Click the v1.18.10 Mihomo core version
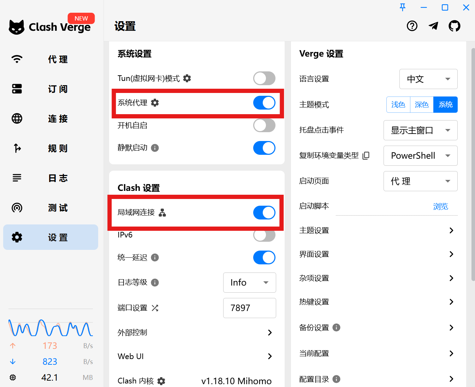Screen dimensions: 475x387 point(236,381)
